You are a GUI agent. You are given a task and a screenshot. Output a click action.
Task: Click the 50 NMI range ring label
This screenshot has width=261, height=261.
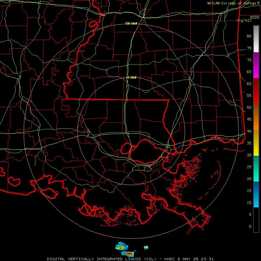click(131, 77)
